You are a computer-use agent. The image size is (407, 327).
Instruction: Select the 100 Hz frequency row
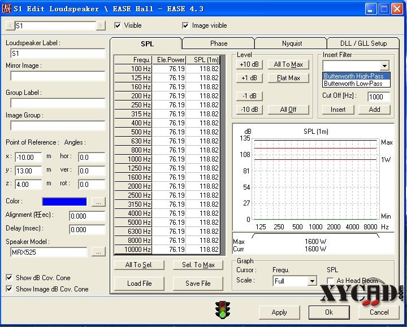click(167, 69)
